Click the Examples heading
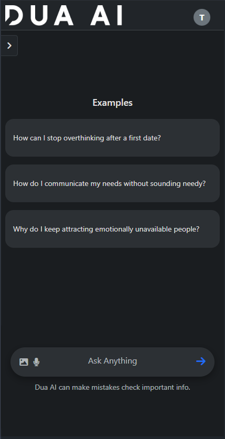Viewport: 225px width, 439px height. (x=112, y=103)
